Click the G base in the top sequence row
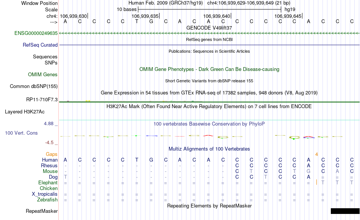 [x=151, y=21]
